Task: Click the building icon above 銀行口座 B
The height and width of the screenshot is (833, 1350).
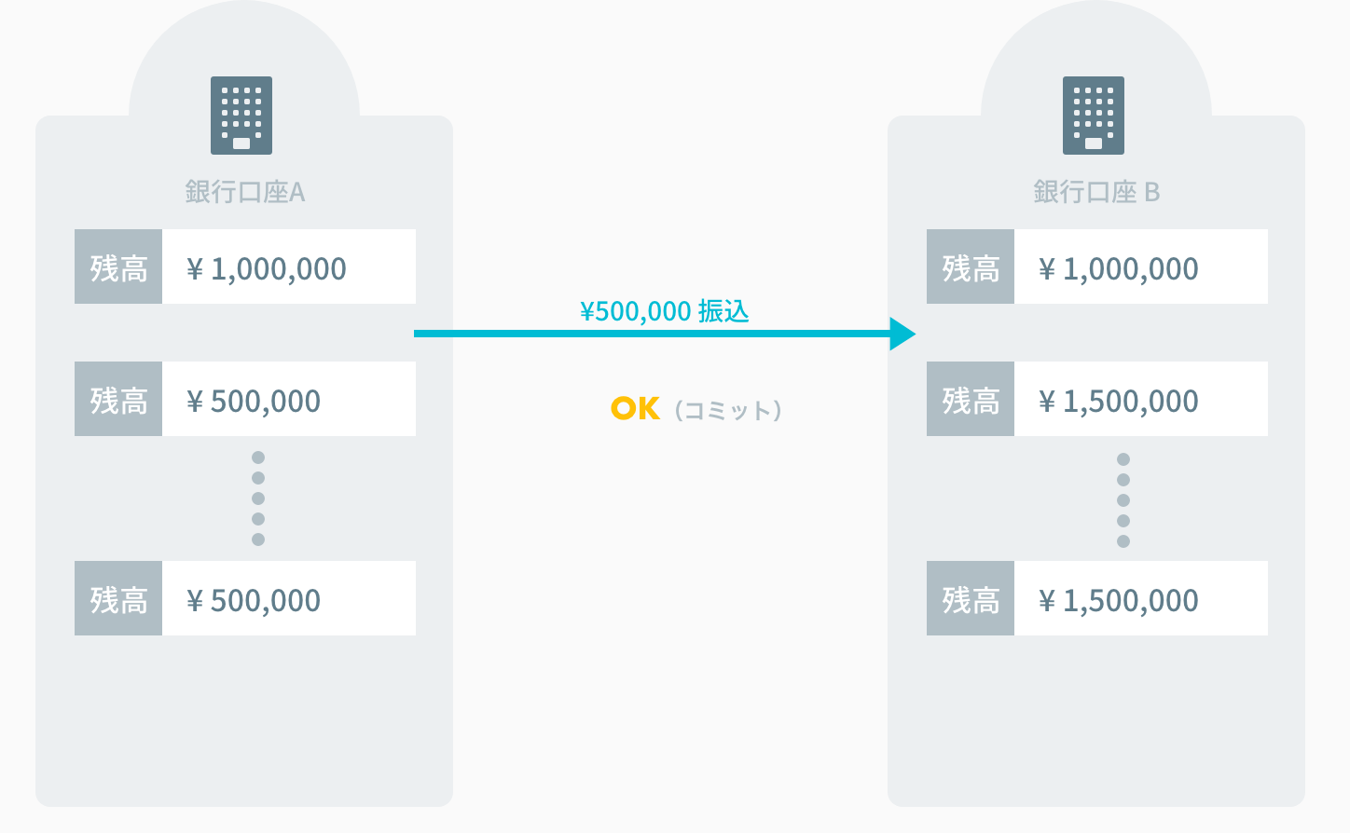Action: (x=1094, y=116)
